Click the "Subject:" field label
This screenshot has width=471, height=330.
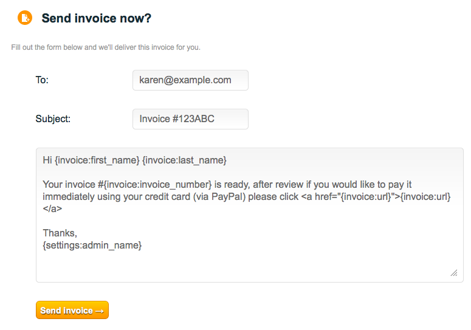[53, 119]
